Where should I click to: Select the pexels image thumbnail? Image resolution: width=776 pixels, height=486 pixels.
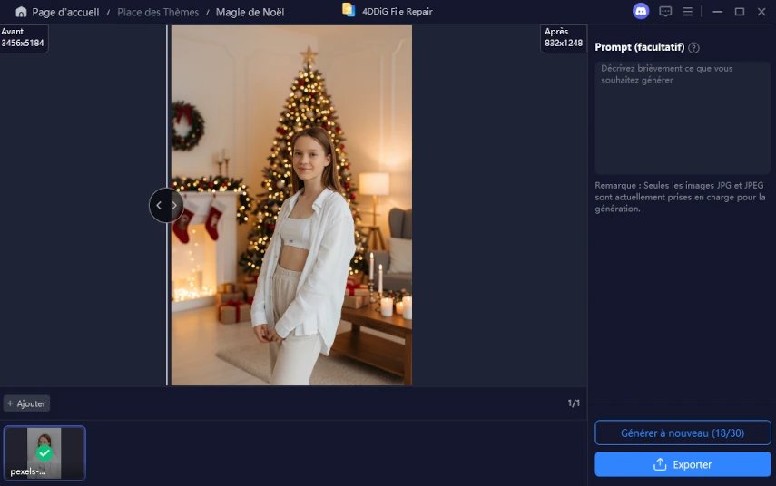pyautogui.click(x=44, y=452)
